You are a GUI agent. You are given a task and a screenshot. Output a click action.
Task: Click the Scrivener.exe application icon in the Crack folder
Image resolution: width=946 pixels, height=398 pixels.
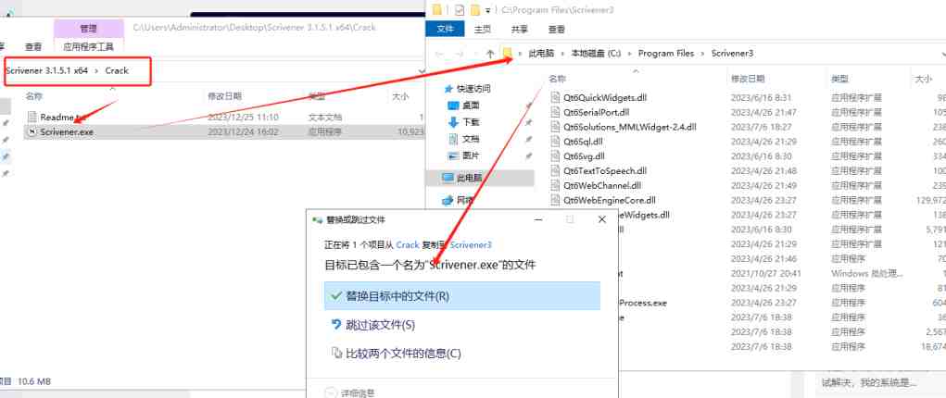click(x=32, y=131)
